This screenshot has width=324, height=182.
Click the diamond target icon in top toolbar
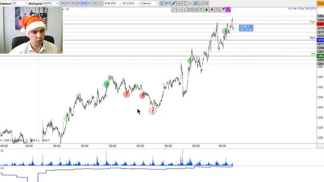190,4
